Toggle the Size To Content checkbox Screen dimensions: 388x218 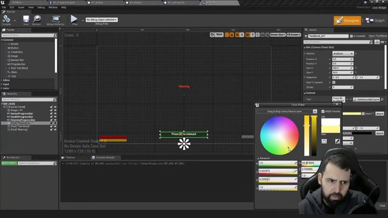334,82
